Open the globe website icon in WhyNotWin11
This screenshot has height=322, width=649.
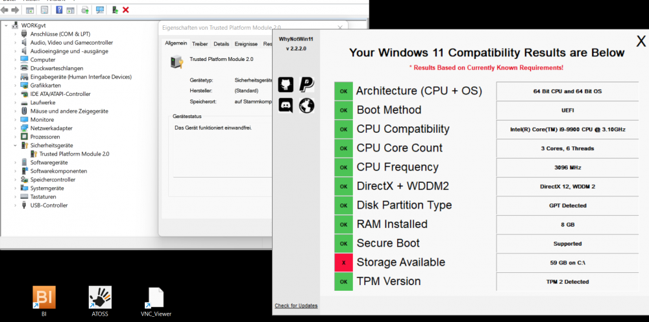point(306,106)
